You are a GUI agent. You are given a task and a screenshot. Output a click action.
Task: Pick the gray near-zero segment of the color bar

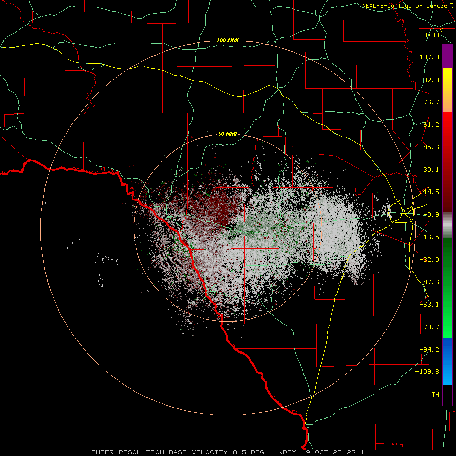point(447,225)
